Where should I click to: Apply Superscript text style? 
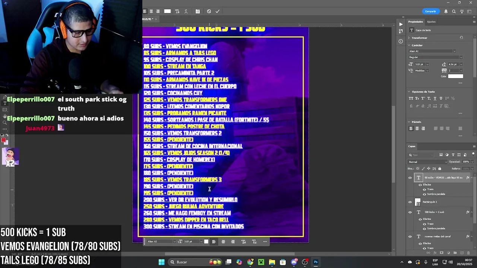point(423,98)
